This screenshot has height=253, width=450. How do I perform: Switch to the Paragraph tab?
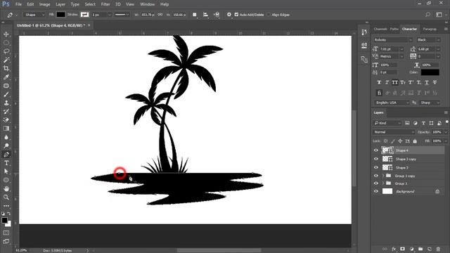point(430,29)
